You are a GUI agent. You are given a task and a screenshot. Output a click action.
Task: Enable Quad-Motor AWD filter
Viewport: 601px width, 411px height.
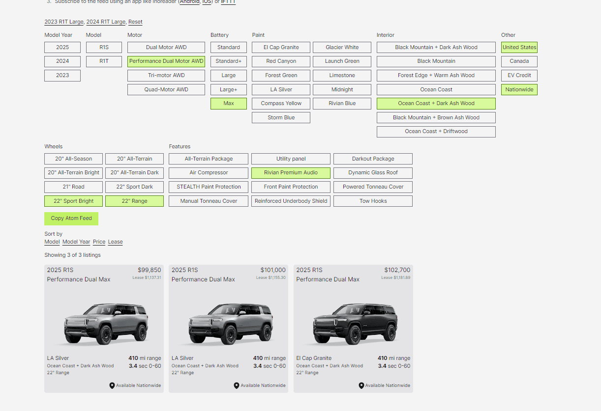click(166, 90)
